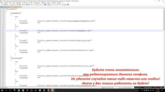Click the vertical scrollbar thumb
165x92 pixels.
pyautogui.click(x=164, y=20)
